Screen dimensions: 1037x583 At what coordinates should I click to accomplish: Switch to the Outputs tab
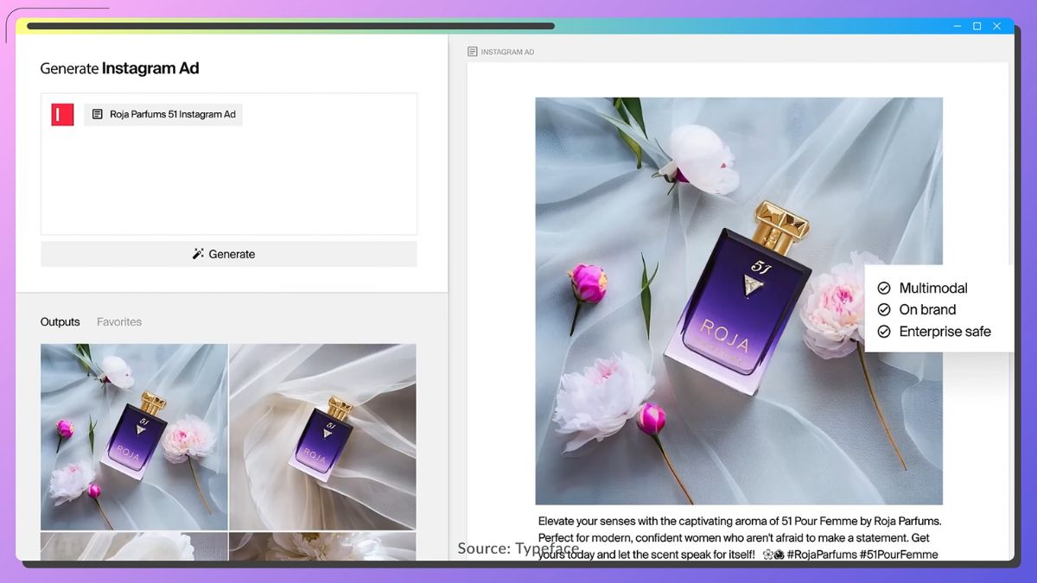tap(60, 322)
